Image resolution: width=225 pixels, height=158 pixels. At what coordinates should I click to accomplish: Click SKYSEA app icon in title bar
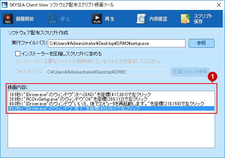pyautogui.click(x=5, y=5)
